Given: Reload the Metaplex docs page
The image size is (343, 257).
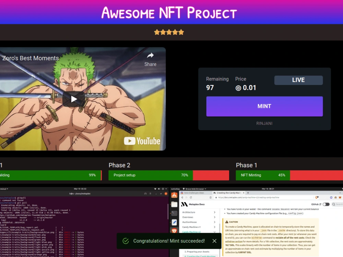Looking at the screenshot, I should pyautogui.click(x=191, y=197).
